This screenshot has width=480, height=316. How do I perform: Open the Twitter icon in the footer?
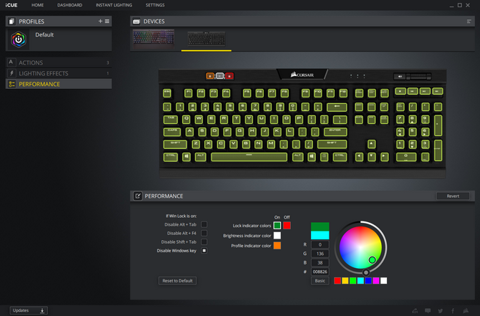tap(440, 310)
